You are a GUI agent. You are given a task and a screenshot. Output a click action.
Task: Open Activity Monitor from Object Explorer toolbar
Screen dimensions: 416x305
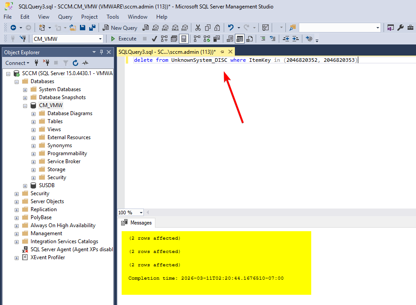(85, 63)
